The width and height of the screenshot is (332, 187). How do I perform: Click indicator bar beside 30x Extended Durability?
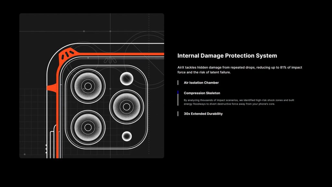pos(178,114)
